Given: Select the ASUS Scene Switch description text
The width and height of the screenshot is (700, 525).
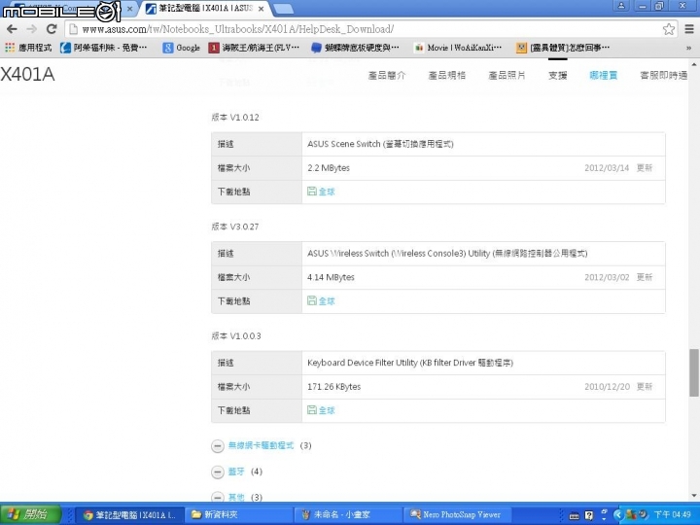Looking at the screenshot, I should pyautogui.click(x=380, y=144).
